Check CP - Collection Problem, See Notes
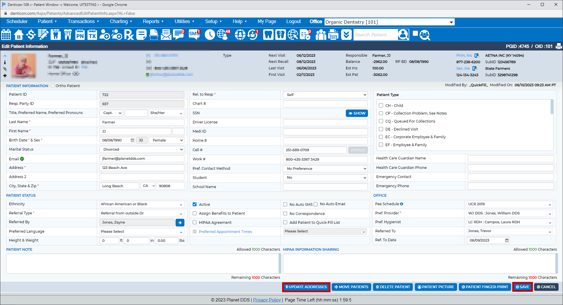This screenshot has height=305, width=563. (381, 113)
